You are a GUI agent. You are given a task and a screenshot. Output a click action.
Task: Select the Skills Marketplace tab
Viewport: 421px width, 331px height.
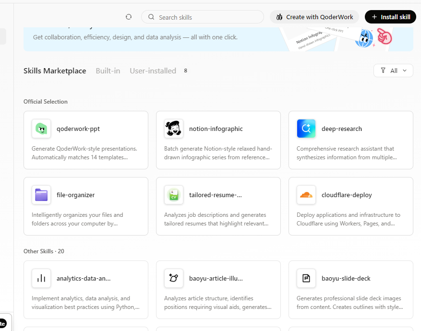[55, 71]
